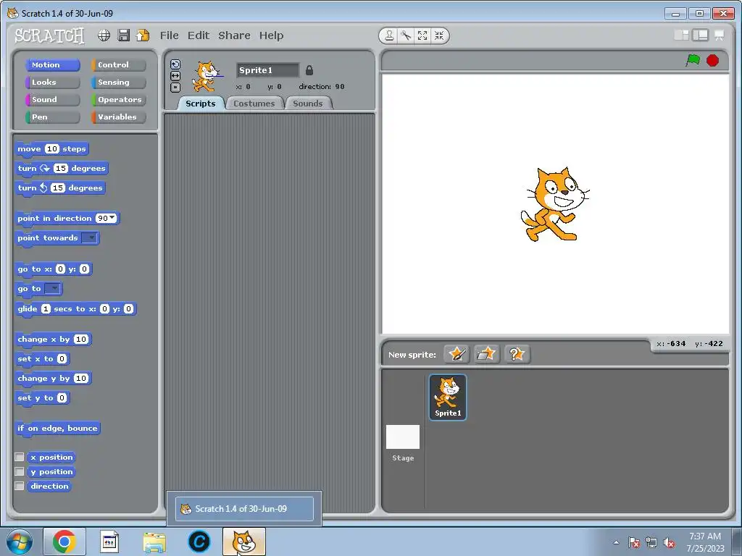Click the sprite lock icon
The height and width of the screenshot is (556, 742).
click(309, 70)
